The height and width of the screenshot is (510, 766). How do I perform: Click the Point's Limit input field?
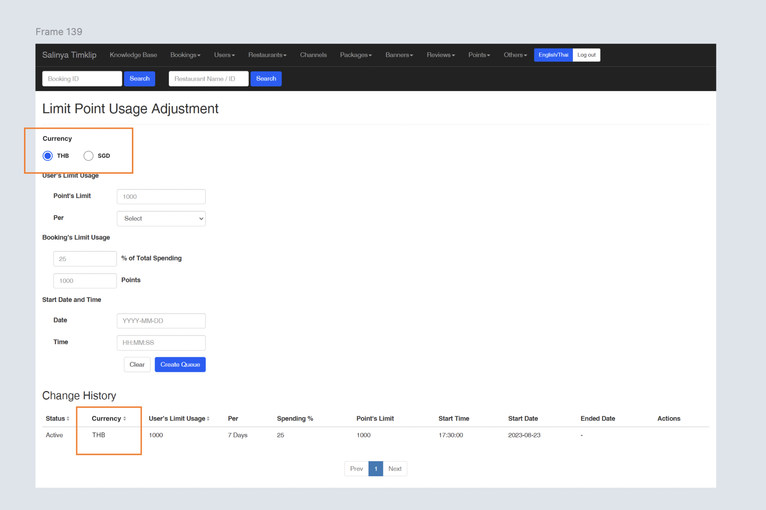[x=161, y=197]
